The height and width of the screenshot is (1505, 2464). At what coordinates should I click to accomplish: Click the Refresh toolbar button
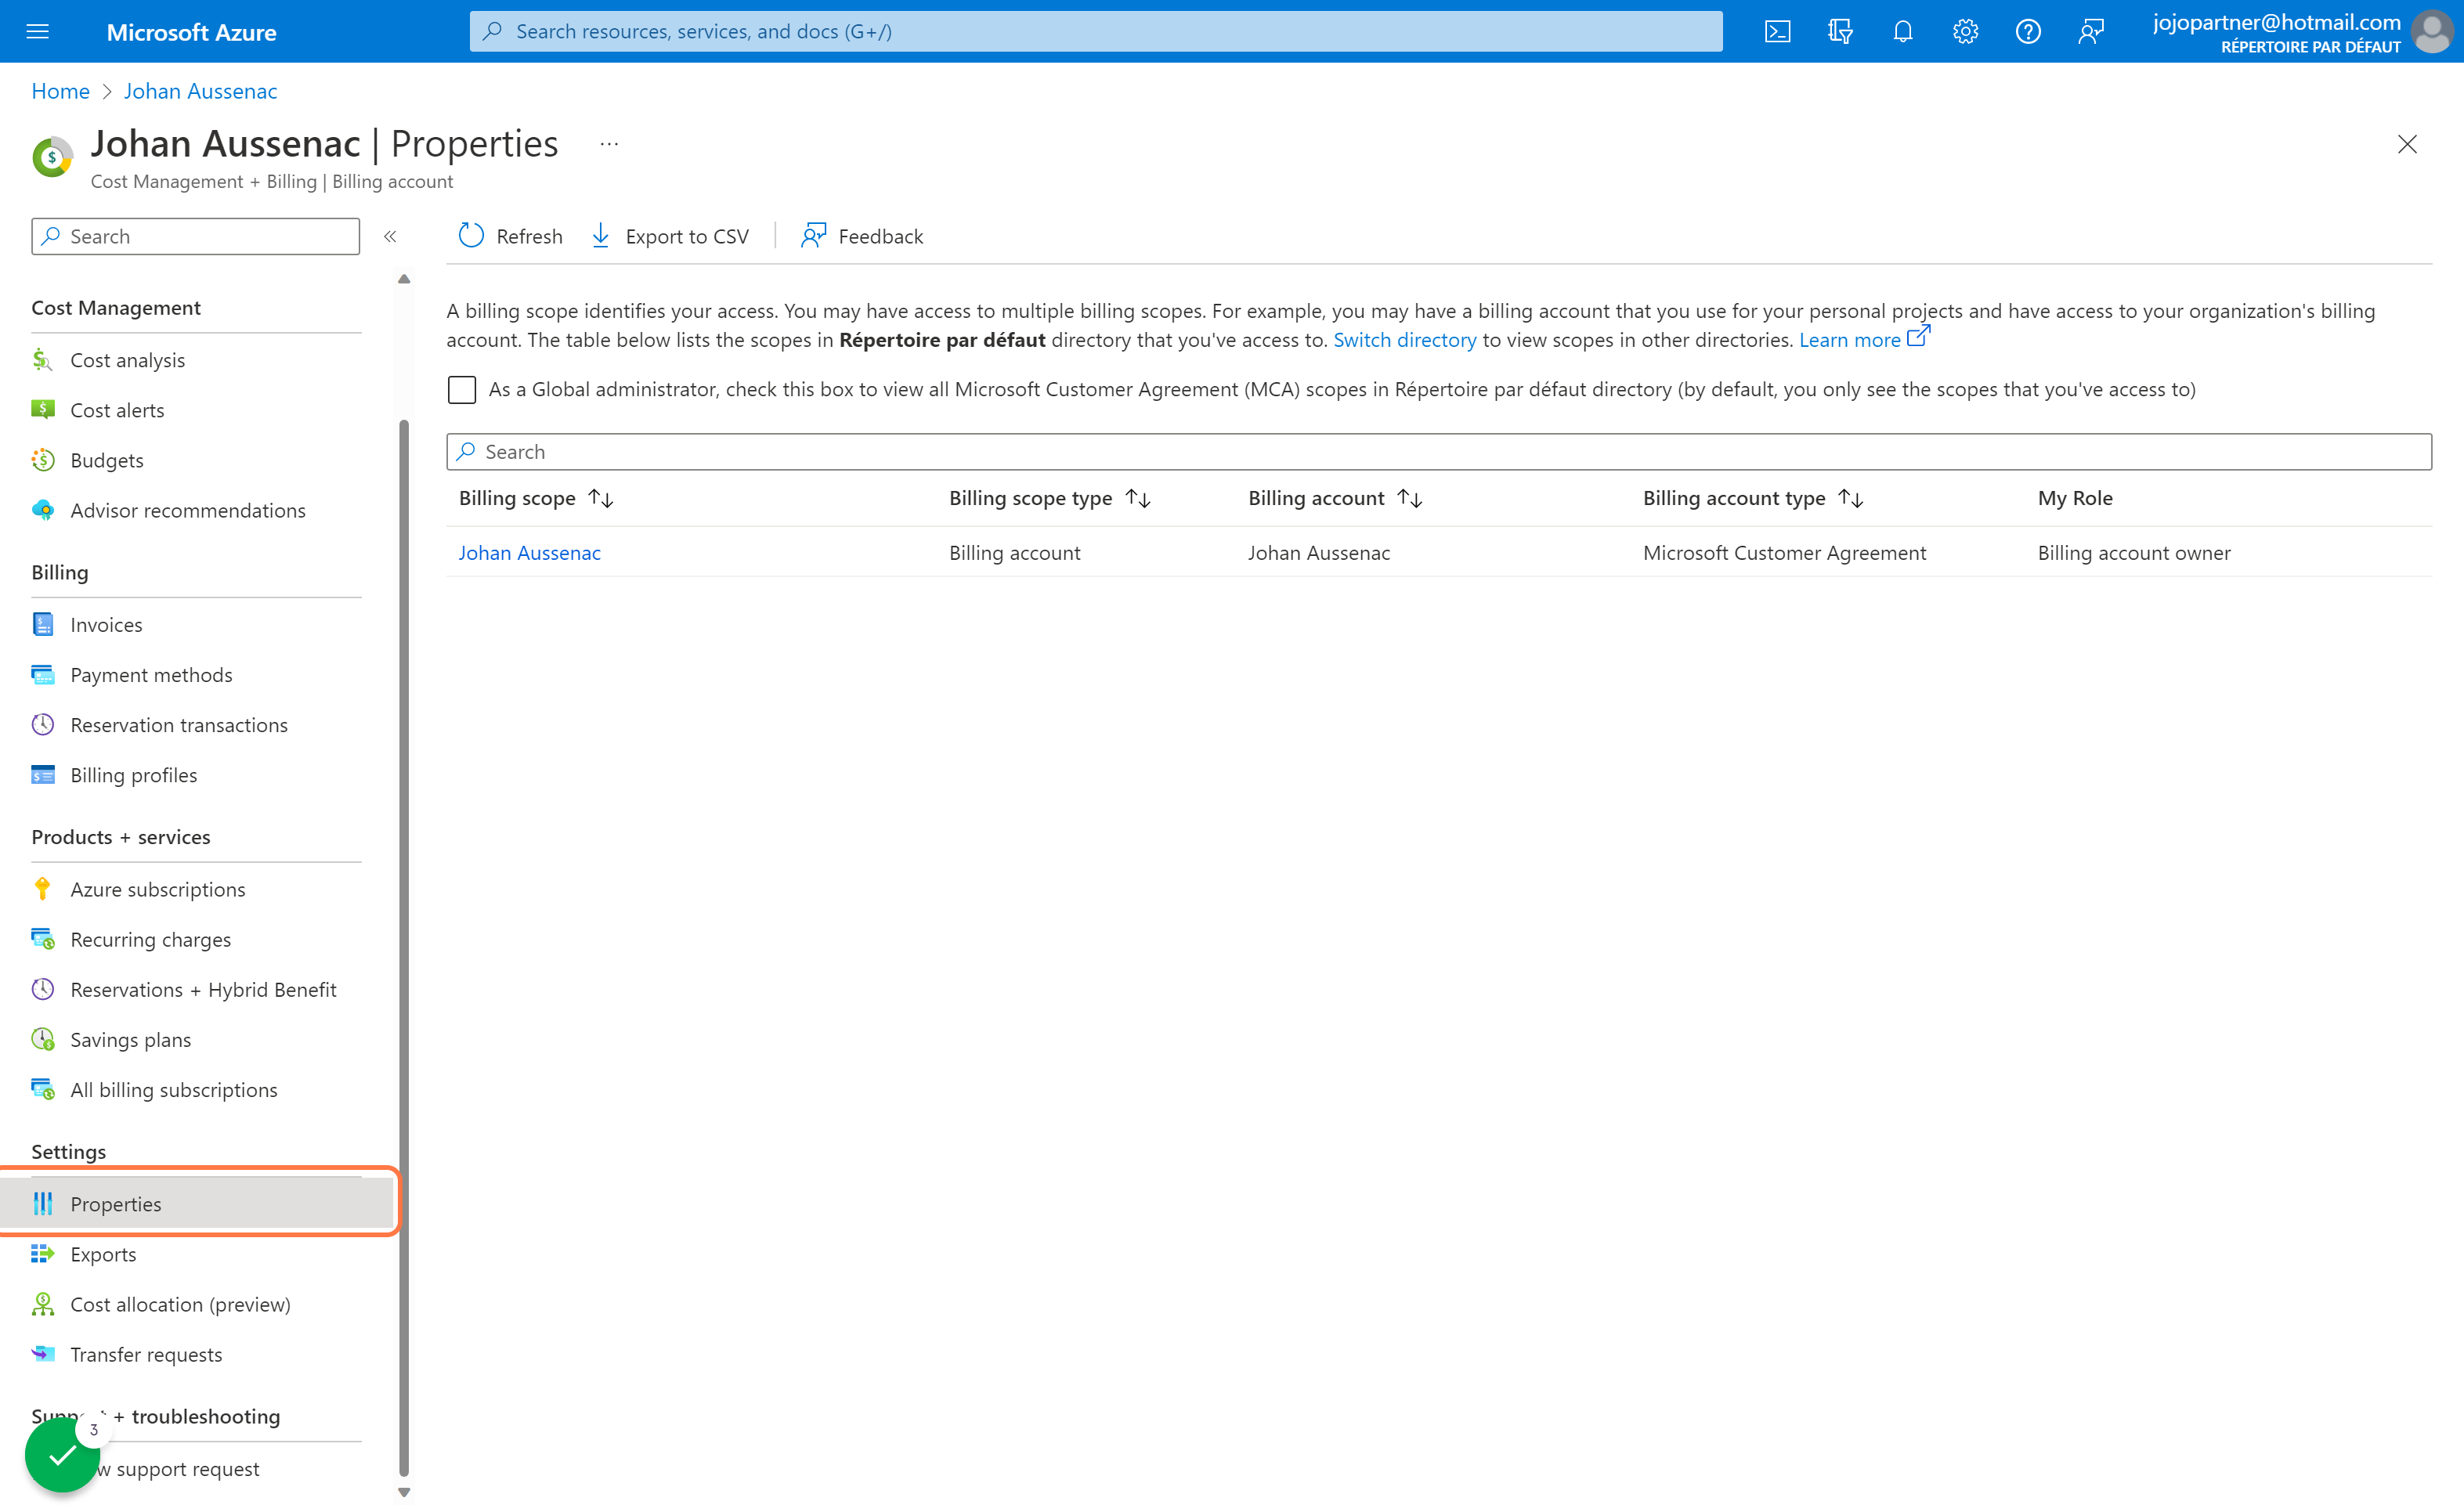[510, 236]
